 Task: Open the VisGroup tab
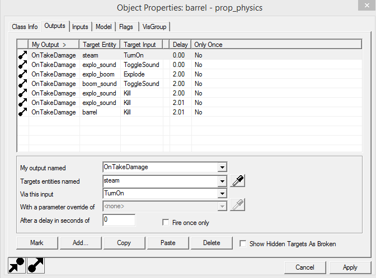click(x=154, y=27)
